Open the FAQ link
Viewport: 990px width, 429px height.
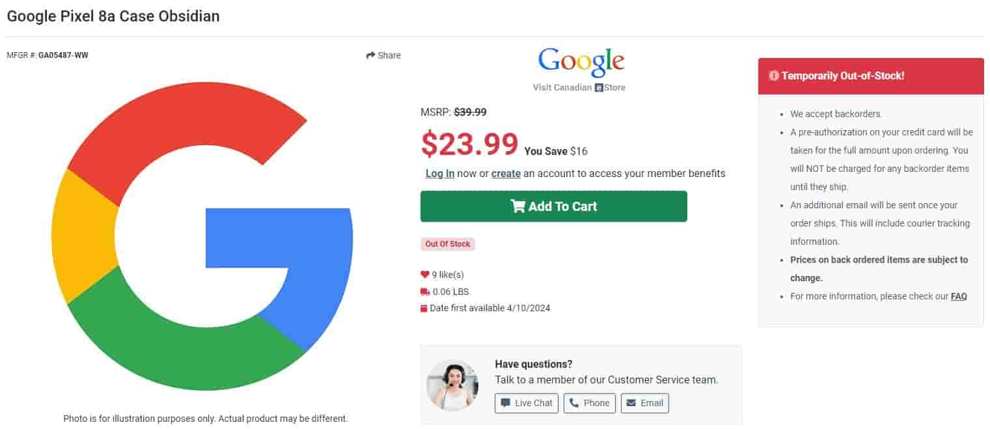(959, 296)
